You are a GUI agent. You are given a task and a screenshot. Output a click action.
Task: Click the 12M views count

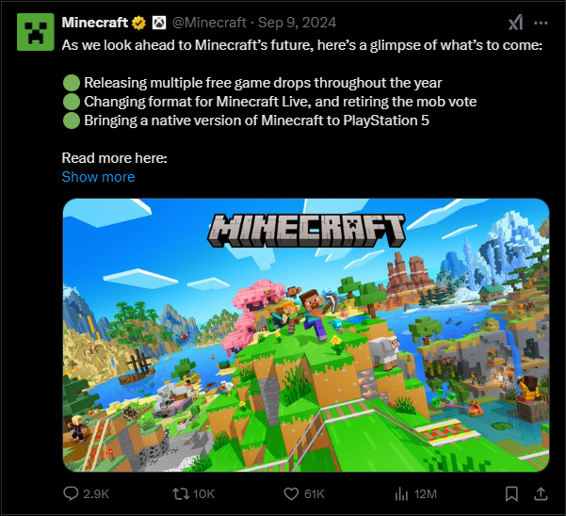tap(426, 493)
